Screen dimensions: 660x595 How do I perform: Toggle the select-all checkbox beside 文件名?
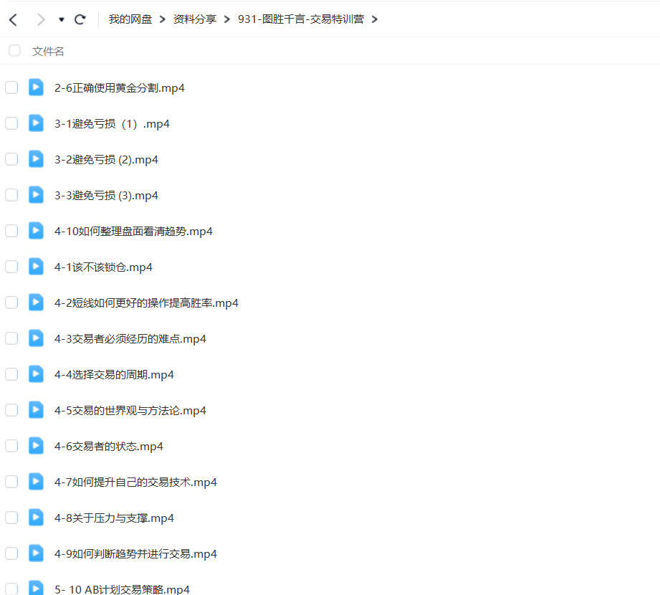(x=14, y=50)
